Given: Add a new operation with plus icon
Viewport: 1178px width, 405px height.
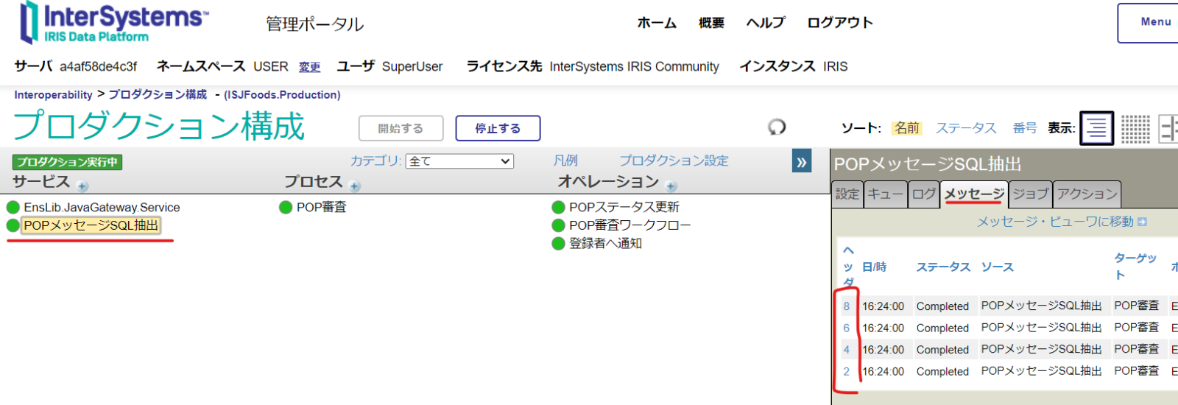Looking at the screenshot, I should 671,186.
